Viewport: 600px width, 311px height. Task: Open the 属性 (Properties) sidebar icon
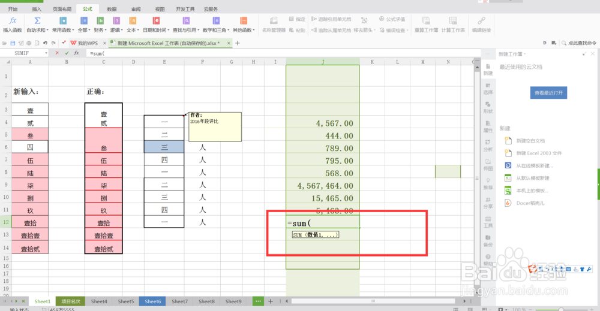tap(488, 126)
